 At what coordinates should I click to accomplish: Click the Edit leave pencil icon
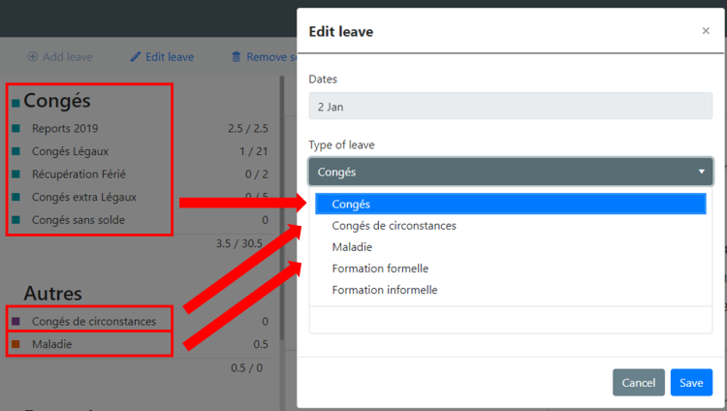pyautogui.click(x=135, y=57)
